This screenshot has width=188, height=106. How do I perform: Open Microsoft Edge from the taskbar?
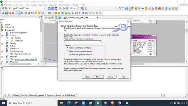pos(69,103)
